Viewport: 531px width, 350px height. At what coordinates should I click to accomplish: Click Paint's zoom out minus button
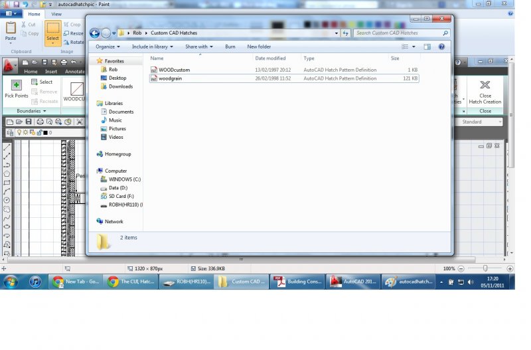click(461, 269)
